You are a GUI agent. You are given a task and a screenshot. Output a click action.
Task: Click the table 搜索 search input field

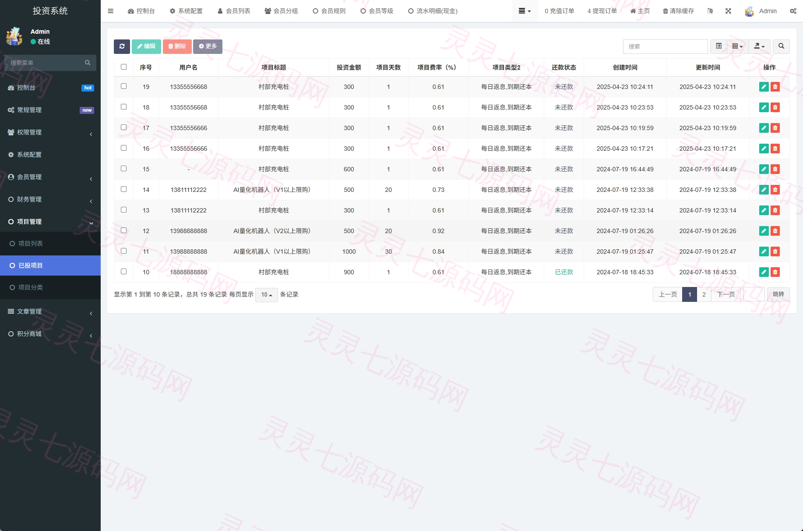click(x=665, y=46)
